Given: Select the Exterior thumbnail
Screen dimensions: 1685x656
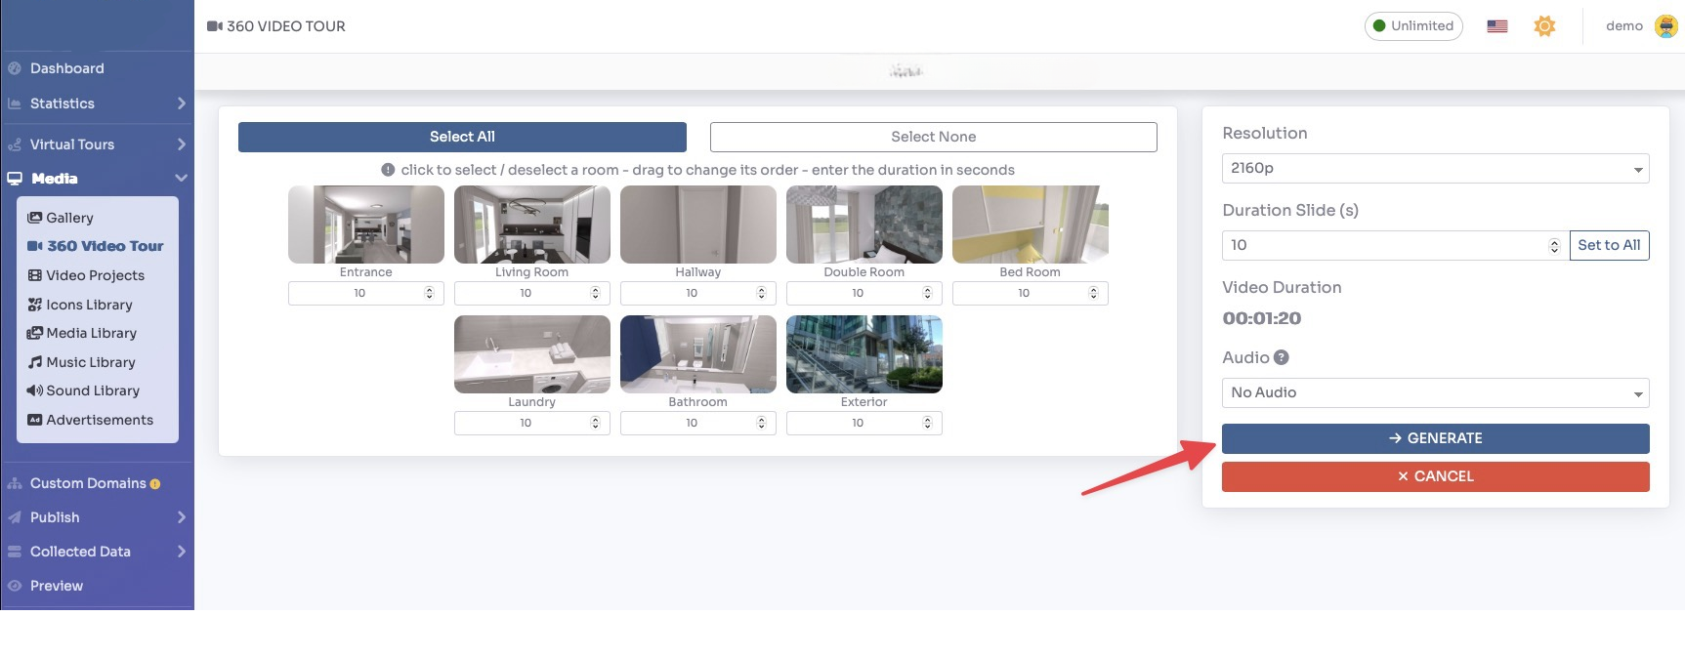Looking at the screenshot, I should point(864,354).
